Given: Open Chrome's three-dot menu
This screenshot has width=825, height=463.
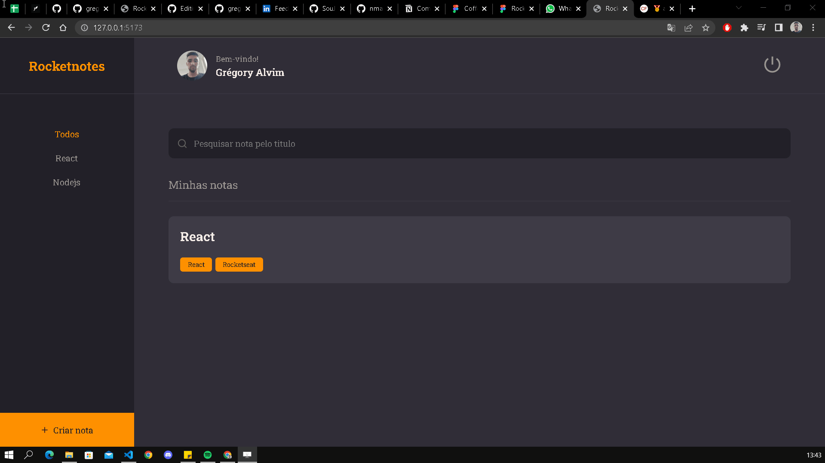Looking at the screenshot, I should [x=813, y=27].
